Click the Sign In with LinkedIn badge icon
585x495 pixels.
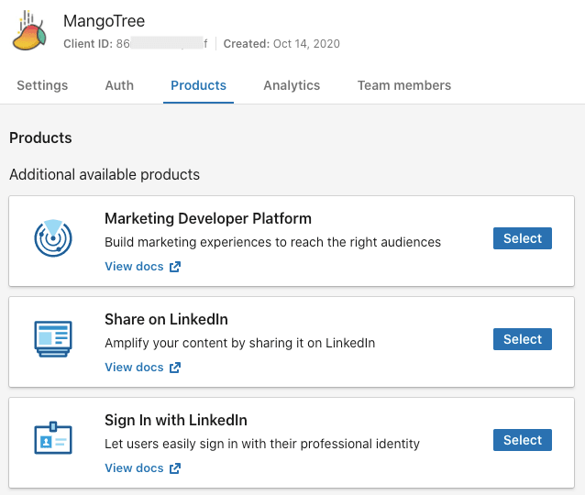coord(53,438)
